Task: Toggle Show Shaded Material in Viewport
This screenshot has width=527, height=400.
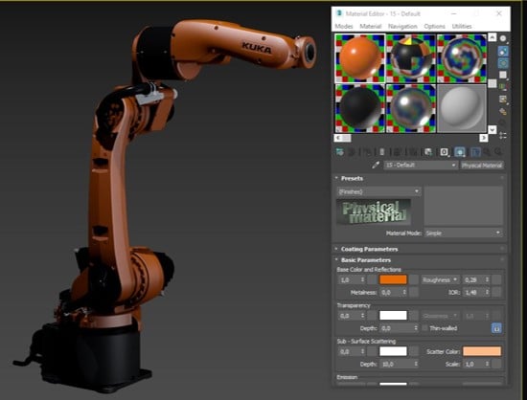Action: pyautogui.click(x=459, y=152)
